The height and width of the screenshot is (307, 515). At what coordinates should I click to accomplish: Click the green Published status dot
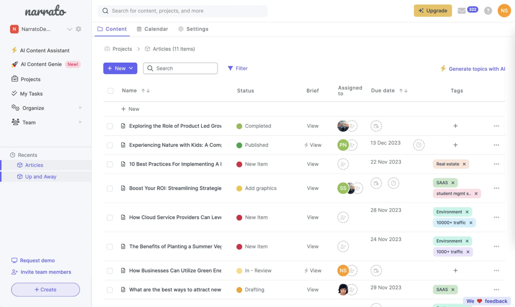(x=239, y=145)
